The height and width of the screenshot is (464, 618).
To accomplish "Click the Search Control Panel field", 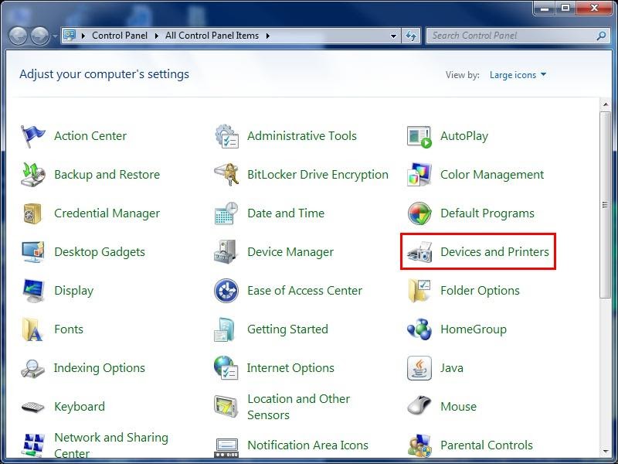I will [x=518, y=36].
